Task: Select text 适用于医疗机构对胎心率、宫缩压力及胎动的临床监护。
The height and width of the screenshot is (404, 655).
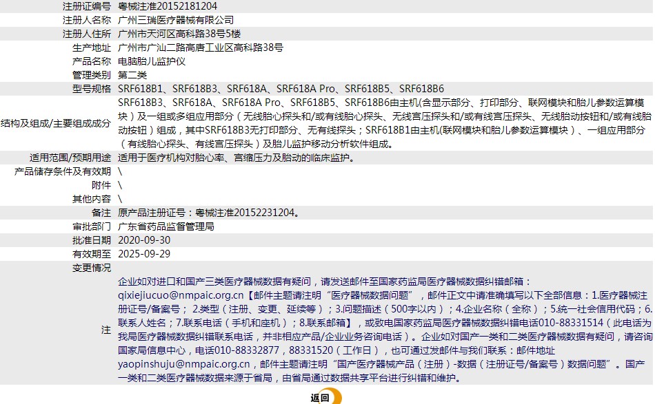Action: 236,158
